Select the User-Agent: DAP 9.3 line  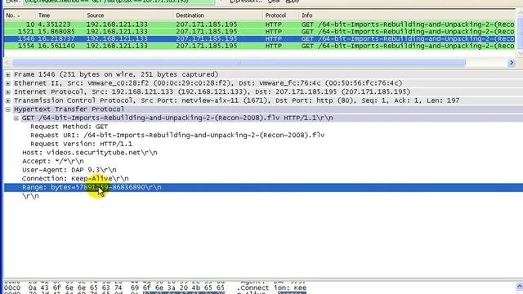coord(69,170)
